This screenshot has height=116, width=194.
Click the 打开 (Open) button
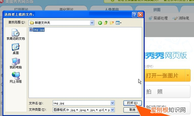click(x=132, y=103)
